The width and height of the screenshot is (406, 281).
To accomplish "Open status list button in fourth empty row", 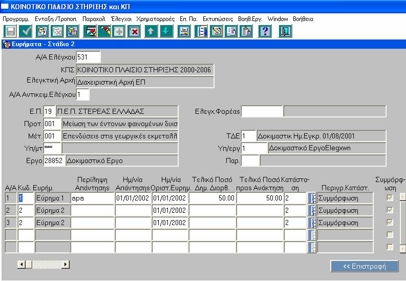I will 312,235.
